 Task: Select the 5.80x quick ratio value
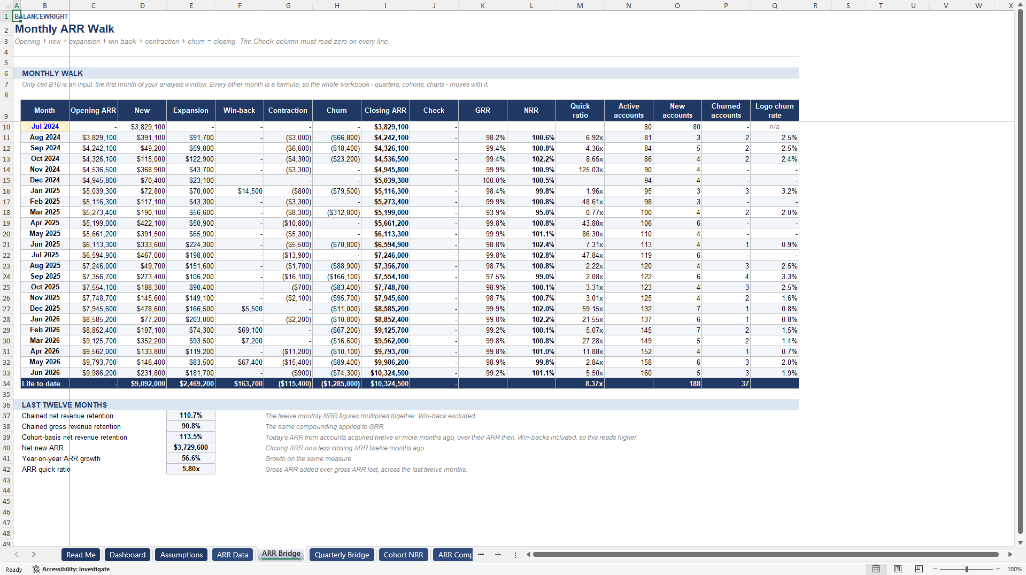191,469
